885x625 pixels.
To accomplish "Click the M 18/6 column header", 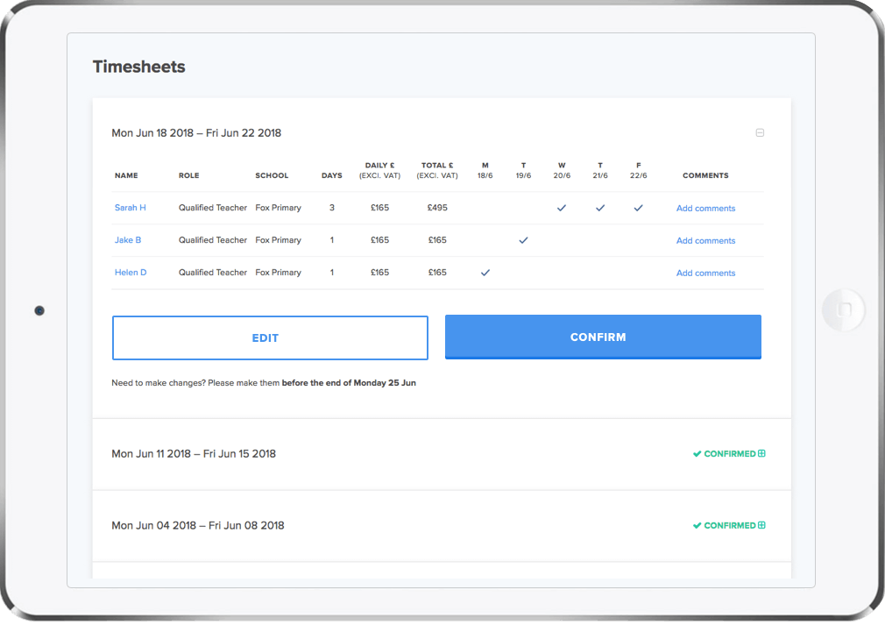I will 485,171.
